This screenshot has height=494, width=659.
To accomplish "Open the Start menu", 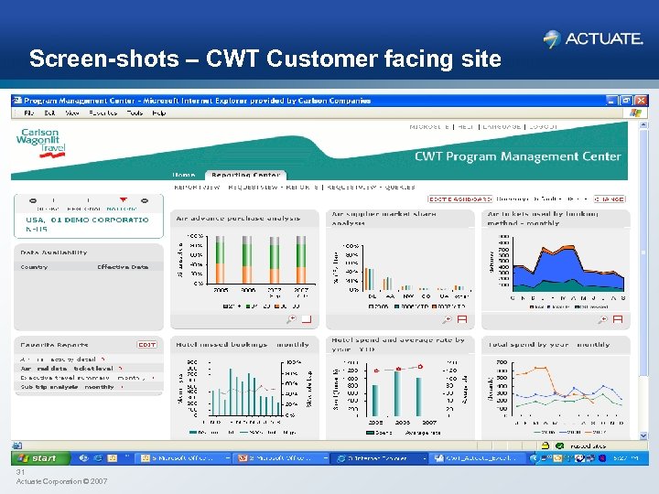I will click(x=40, y=458).
